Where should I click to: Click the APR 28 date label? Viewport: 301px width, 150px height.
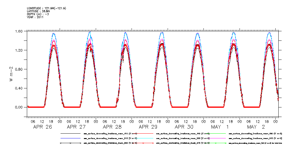[x=112, y=127]
